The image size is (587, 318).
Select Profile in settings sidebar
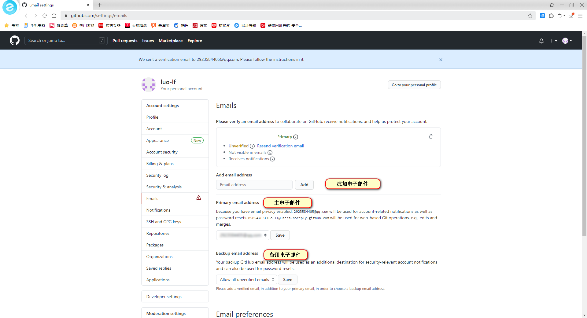tap(175, 117)
